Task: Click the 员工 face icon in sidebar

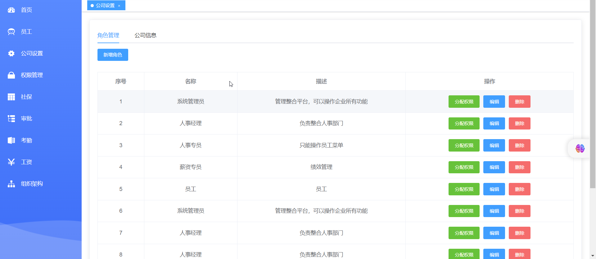Action: pos(11,32)
